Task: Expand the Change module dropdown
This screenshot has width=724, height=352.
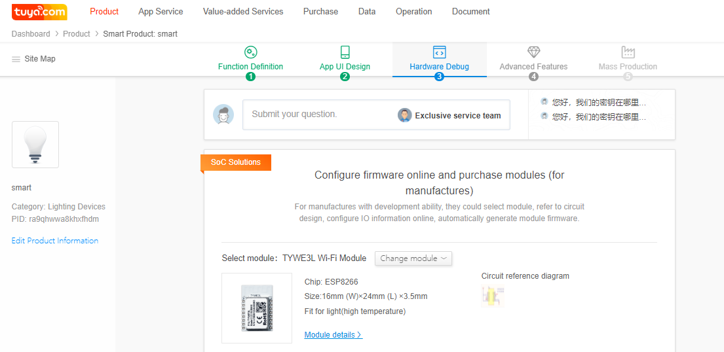Action: 413,258
